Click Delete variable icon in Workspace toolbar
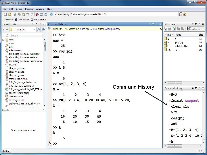207x155 pixels. 183,29
